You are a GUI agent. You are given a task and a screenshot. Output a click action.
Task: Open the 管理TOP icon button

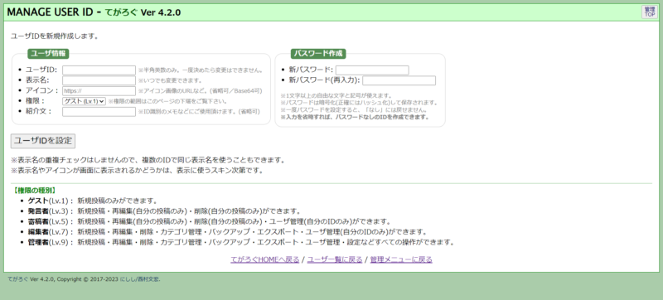(x=650, y=12)
